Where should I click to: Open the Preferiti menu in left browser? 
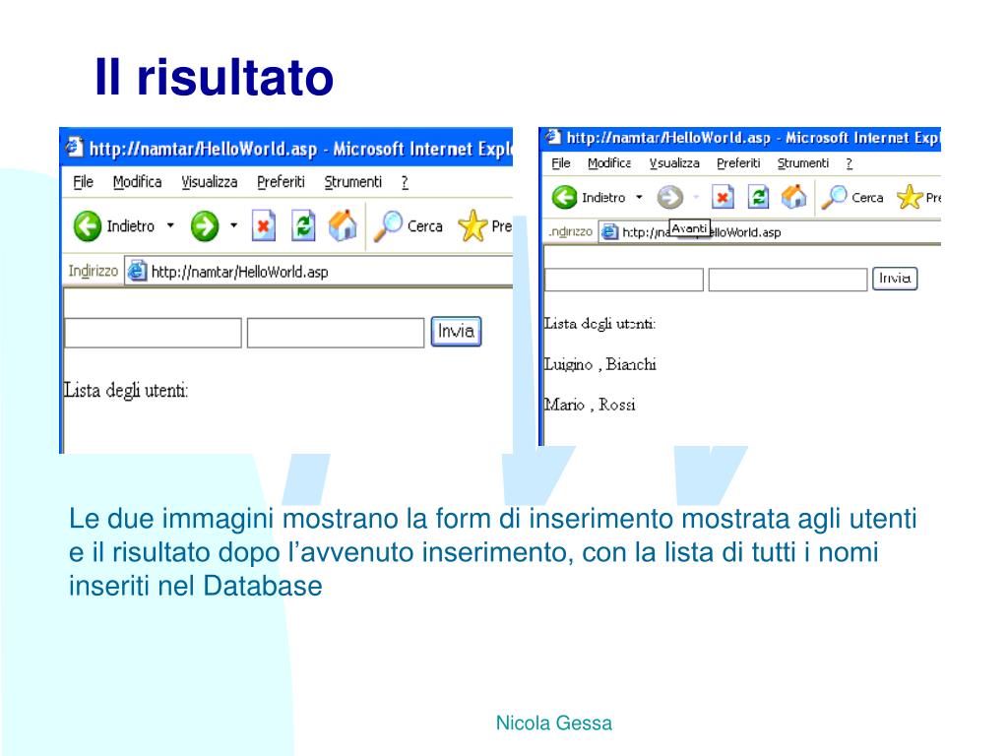(x=281, y=182)
